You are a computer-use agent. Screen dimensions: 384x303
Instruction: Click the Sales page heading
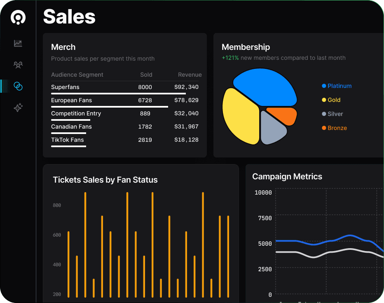tap(69, 16)
